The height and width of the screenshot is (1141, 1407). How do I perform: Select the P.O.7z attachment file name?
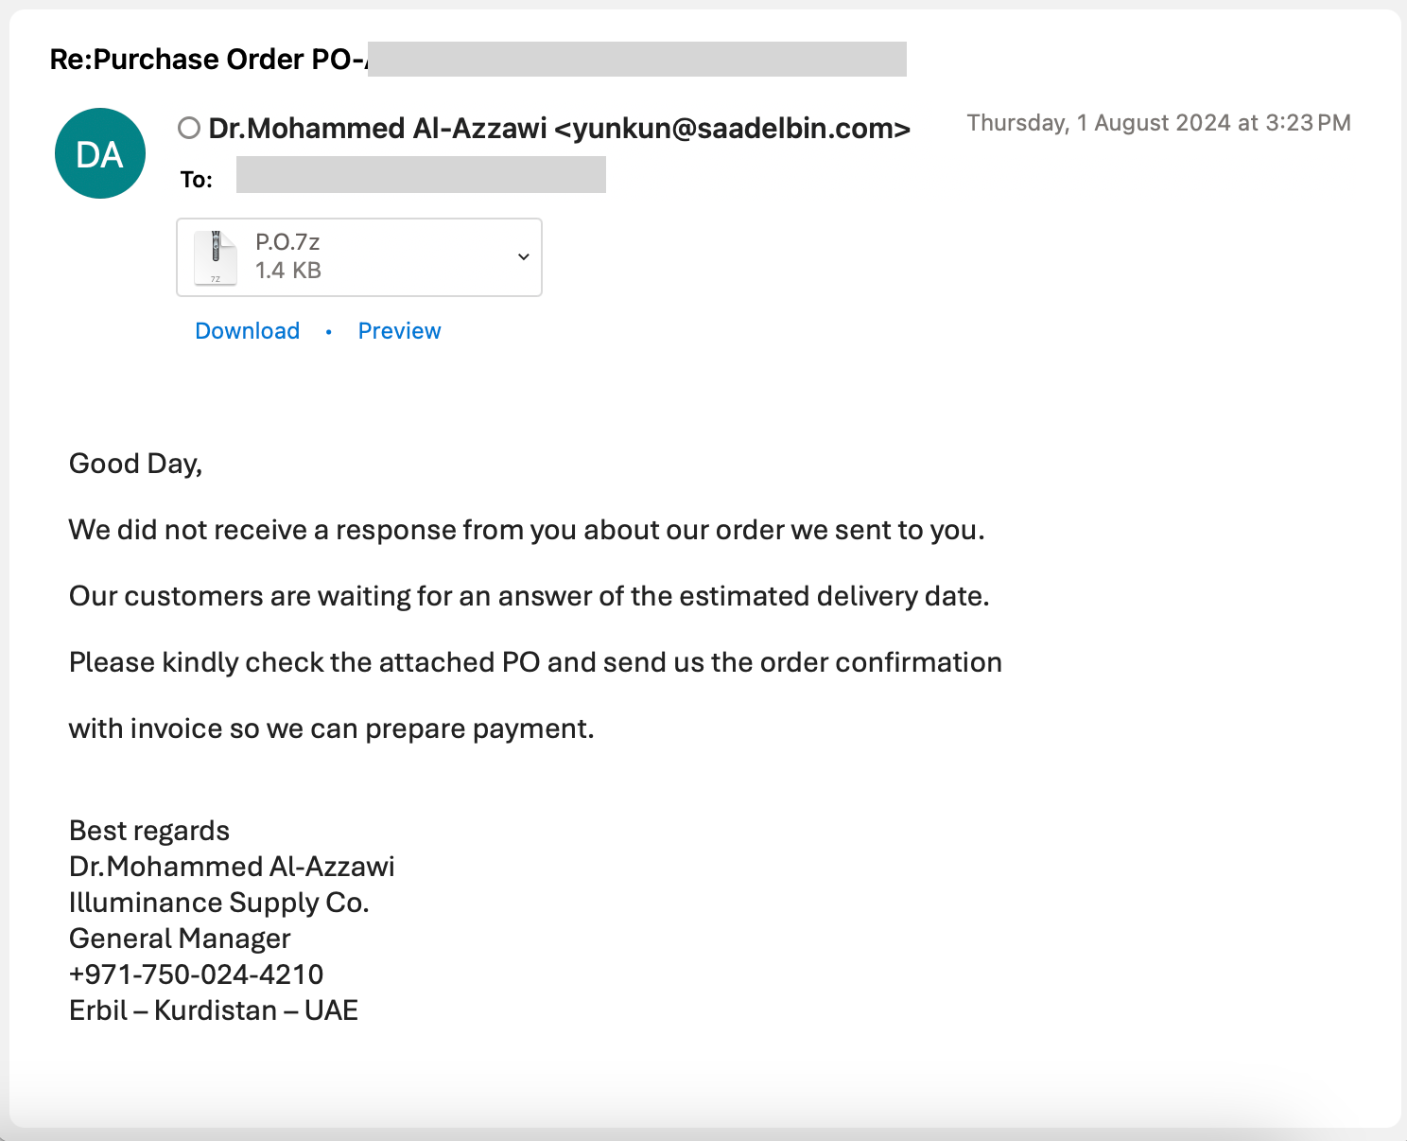pos(287,242)
